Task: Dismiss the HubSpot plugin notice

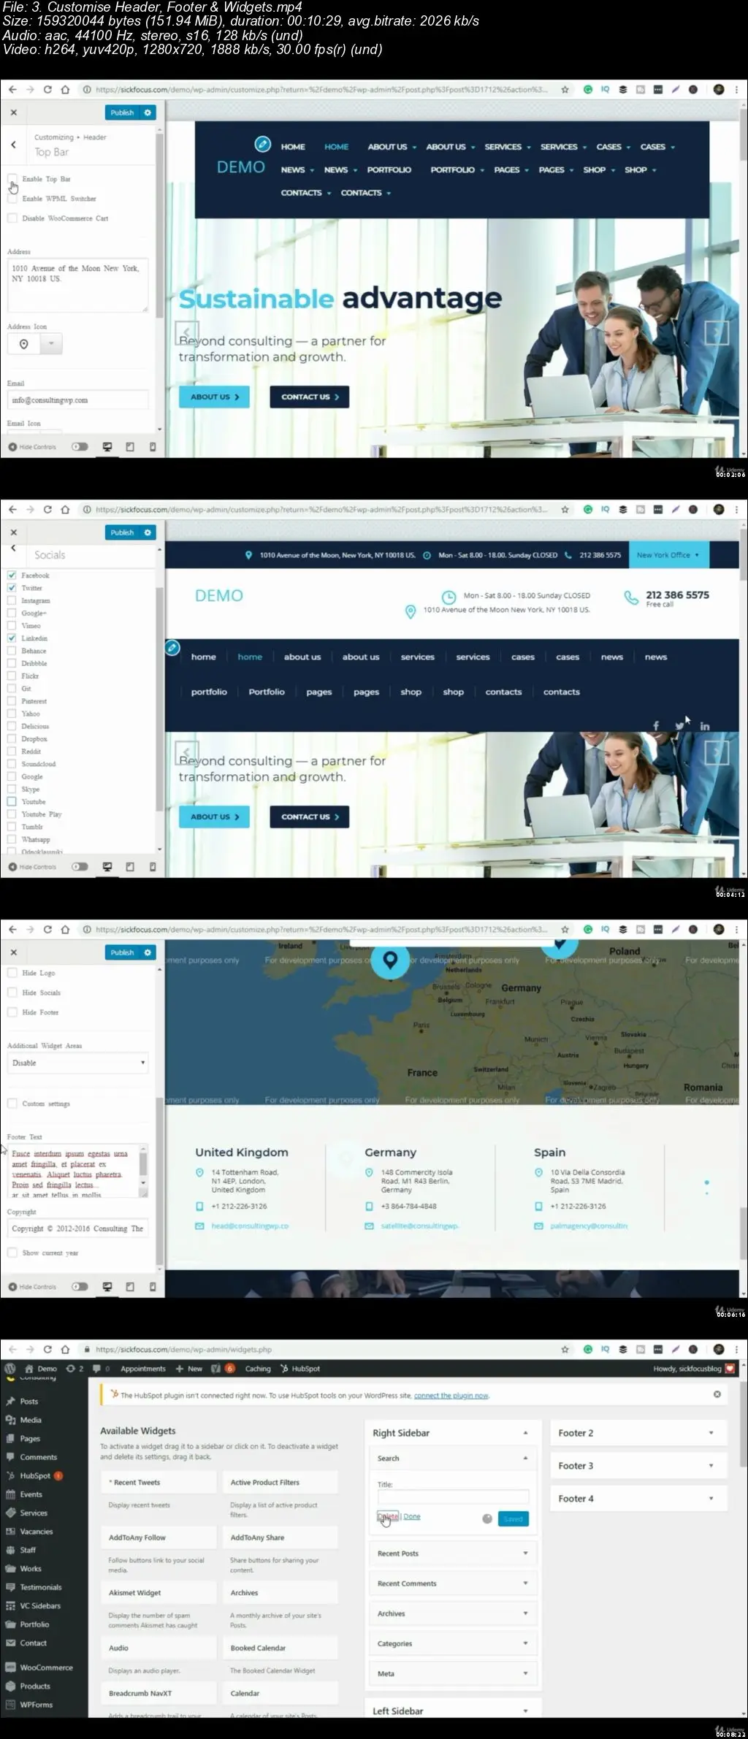Action: tap(717, 1394)
